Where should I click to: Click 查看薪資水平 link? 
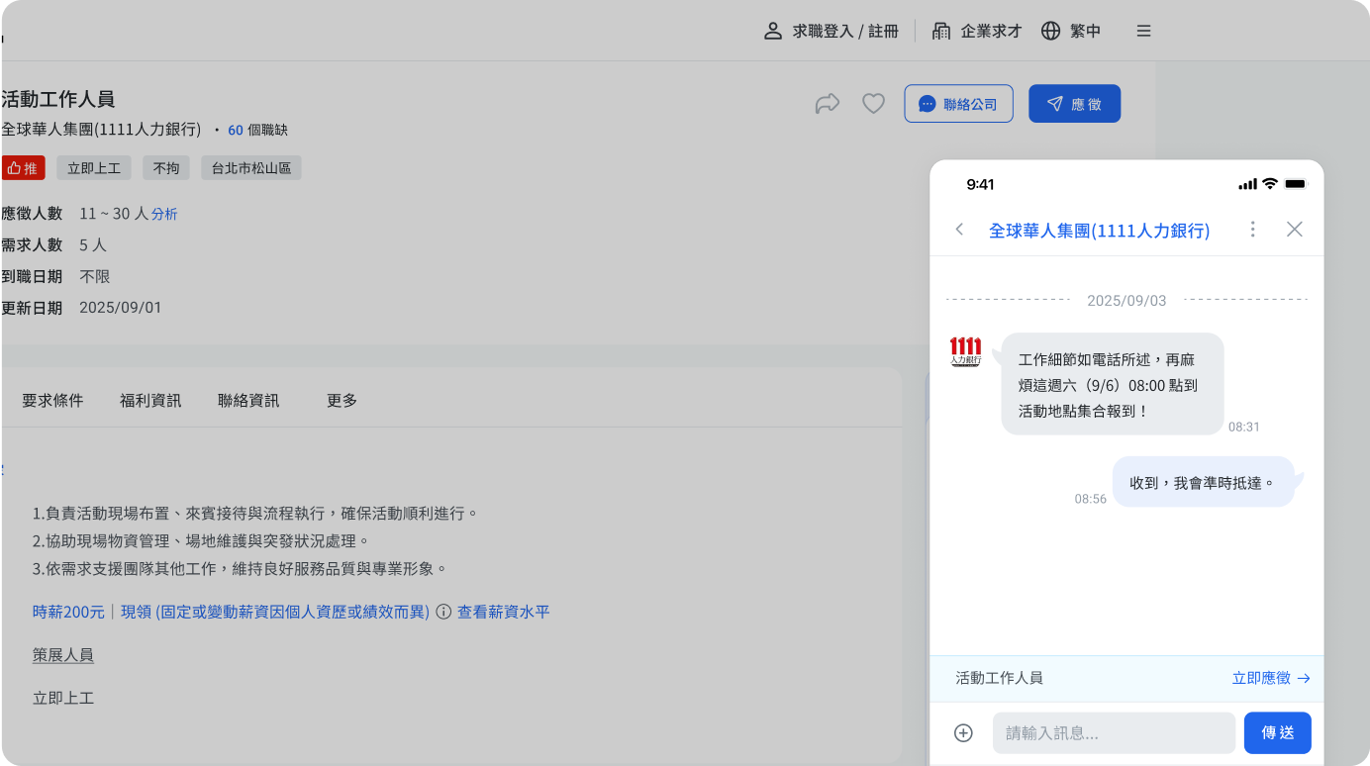click(x=503, y=612)
